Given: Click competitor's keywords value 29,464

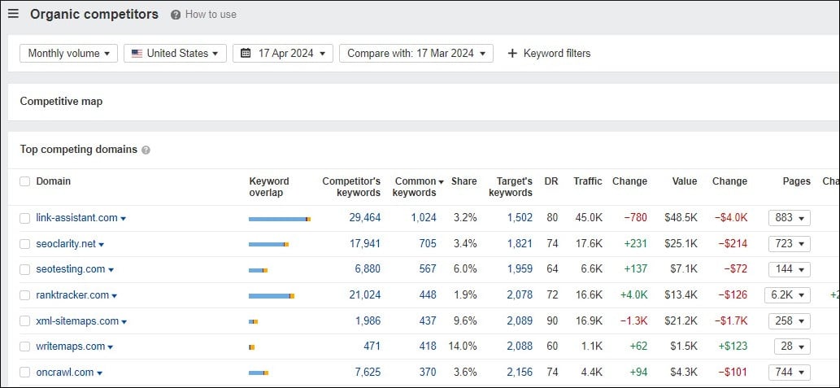Looking at the screenshot, I should 364,217.
